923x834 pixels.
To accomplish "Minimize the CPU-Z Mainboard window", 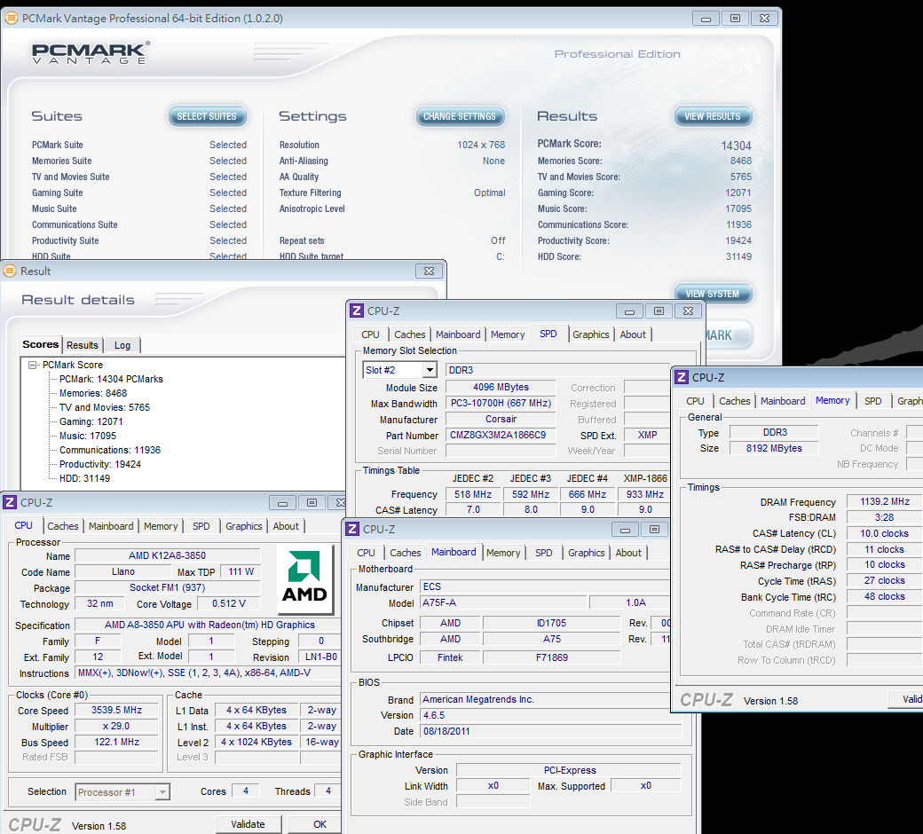I will click(x=625, y=530).
